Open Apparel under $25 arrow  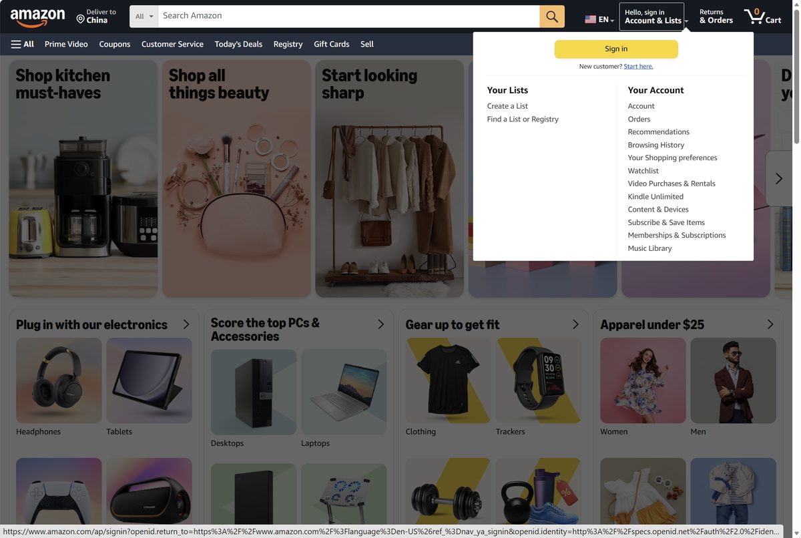click(770, 324)
